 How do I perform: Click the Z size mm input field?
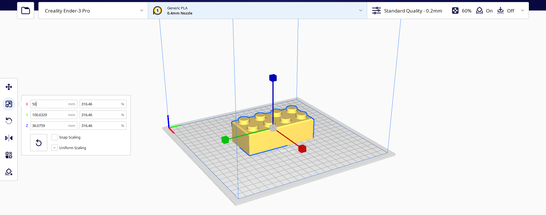[54, 126]
